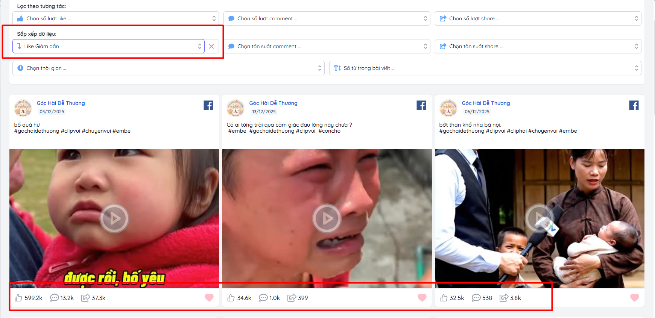Viewport: 655px width, 318px height.
Task: Click the like icon showing 599.2k
Action: tap(18, 298)
